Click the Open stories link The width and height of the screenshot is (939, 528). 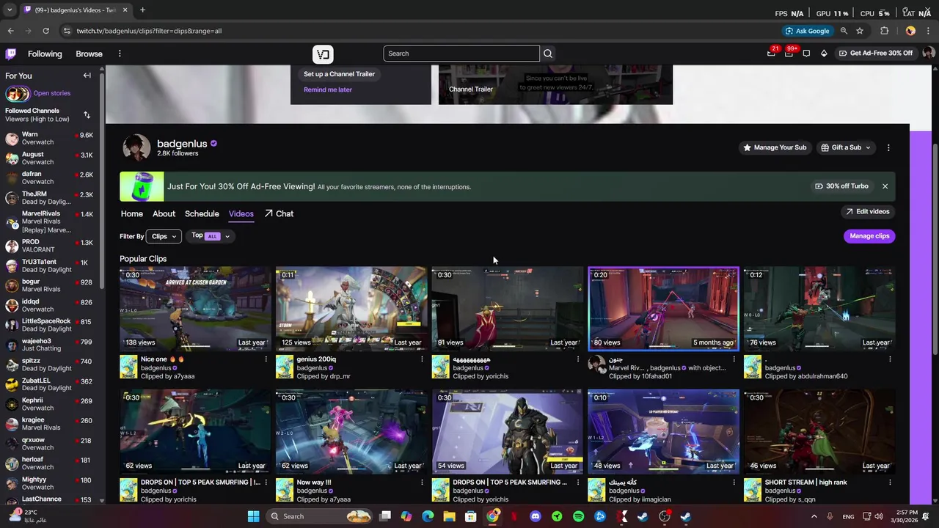click(51, 93)
